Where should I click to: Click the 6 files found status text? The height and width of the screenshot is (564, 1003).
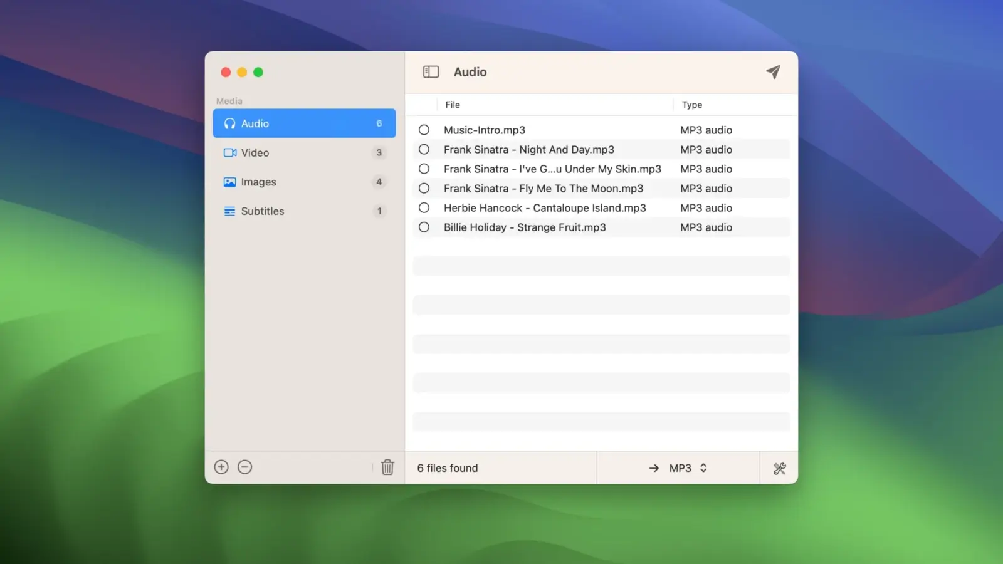click(x=448, y=468)
